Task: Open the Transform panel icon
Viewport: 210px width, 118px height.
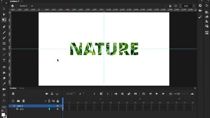Action: [207, 26]
